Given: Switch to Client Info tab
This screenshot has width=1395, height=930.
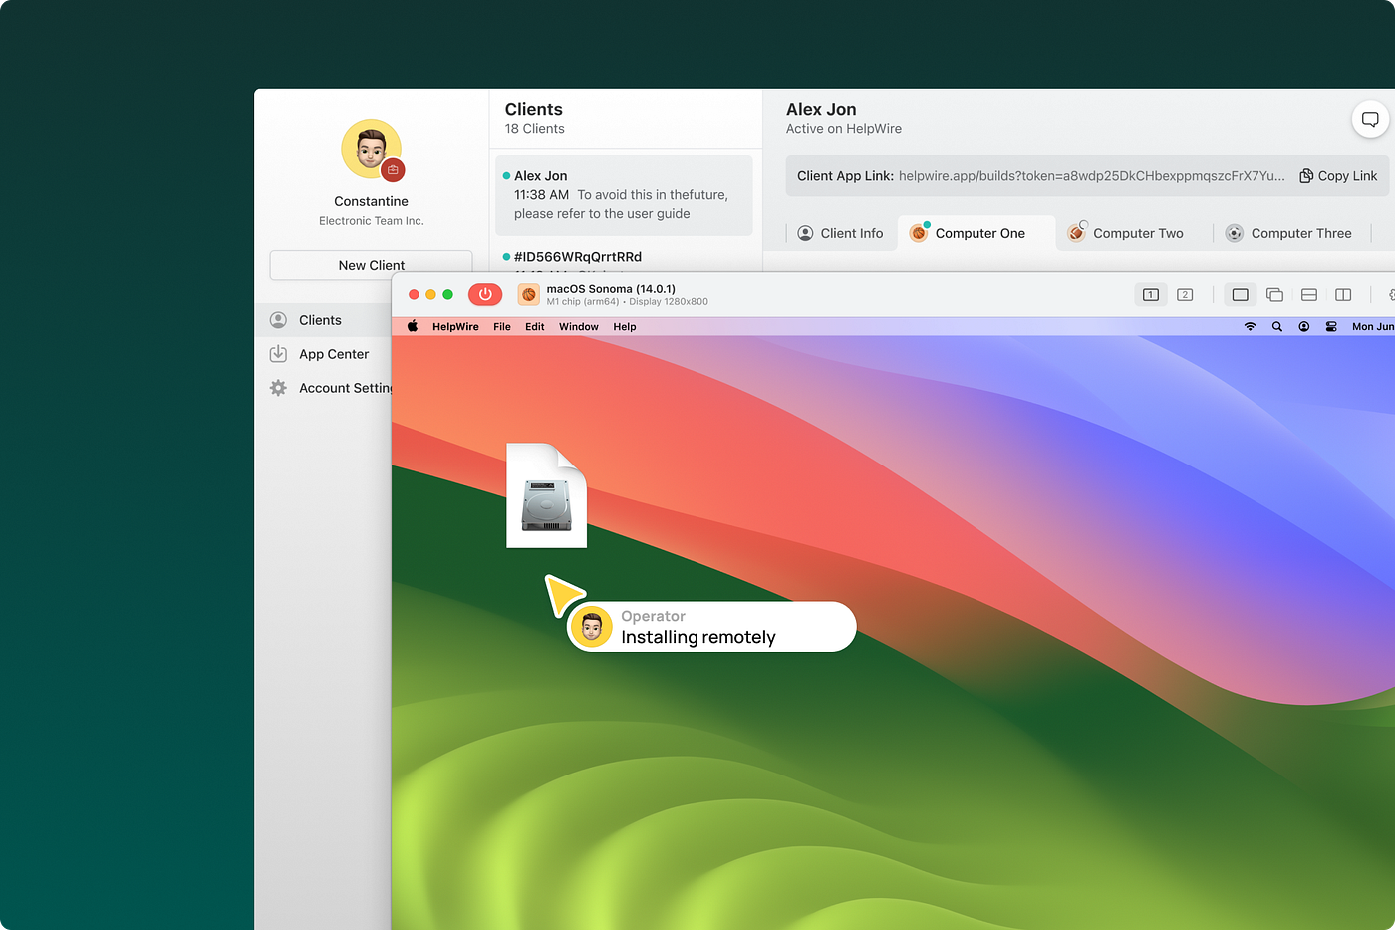Looking at the screenshot, I should [840, 233].
